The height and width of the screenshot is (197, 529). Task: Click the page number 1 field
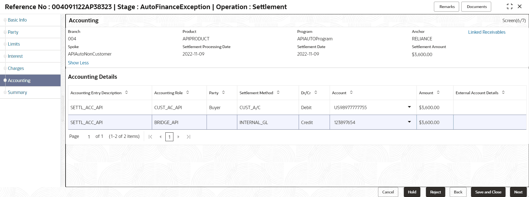tap(169, 137)
